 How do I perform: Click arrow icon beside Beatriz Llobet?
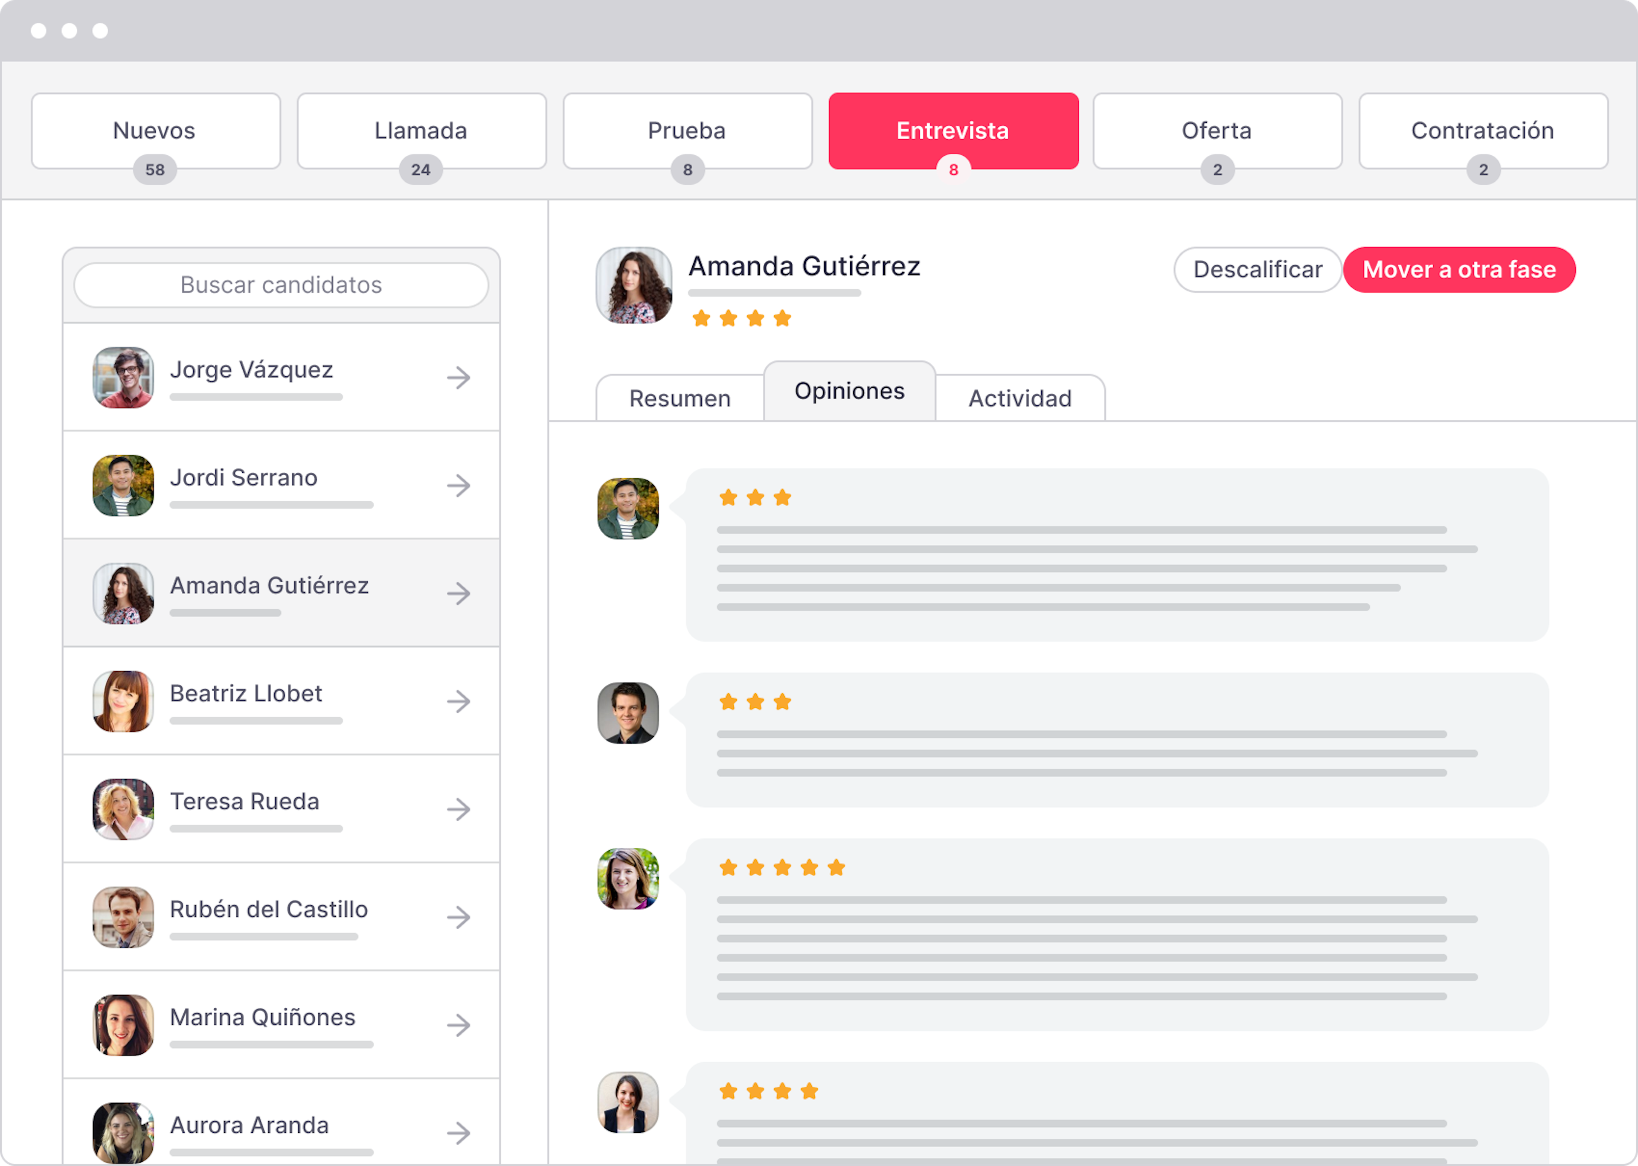(459, 701)
